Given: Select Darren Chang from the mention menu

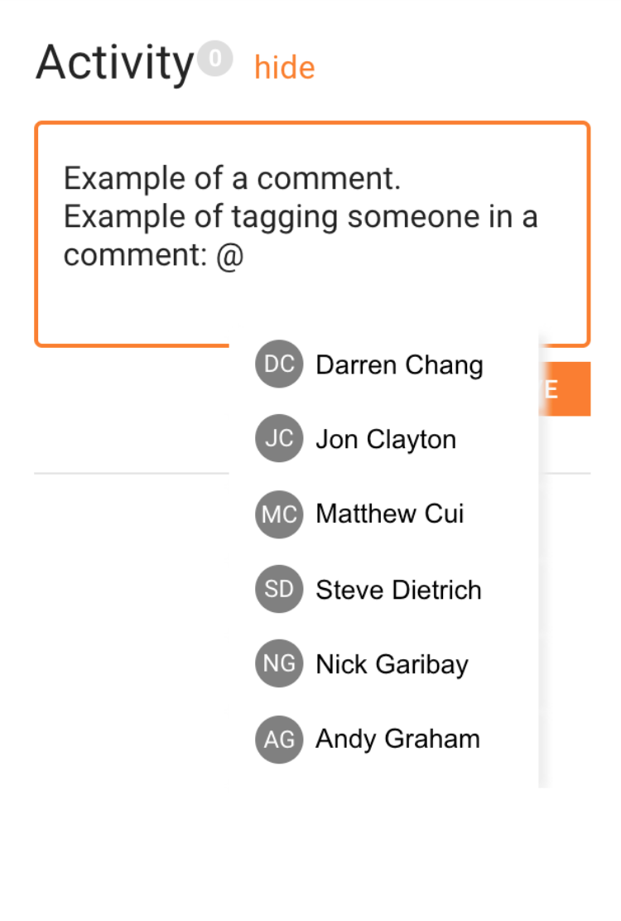Looking at the screenshot, I should point(399,364).
